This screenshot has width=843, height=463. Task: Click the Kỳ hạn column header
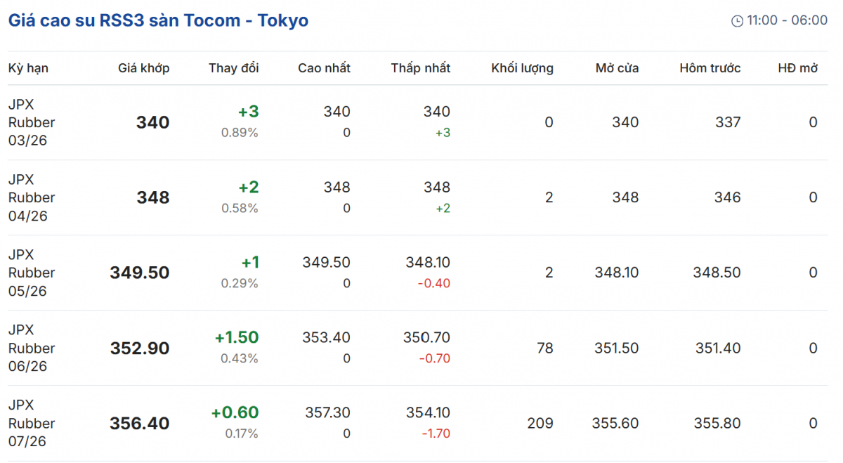[x=28, y=68]
